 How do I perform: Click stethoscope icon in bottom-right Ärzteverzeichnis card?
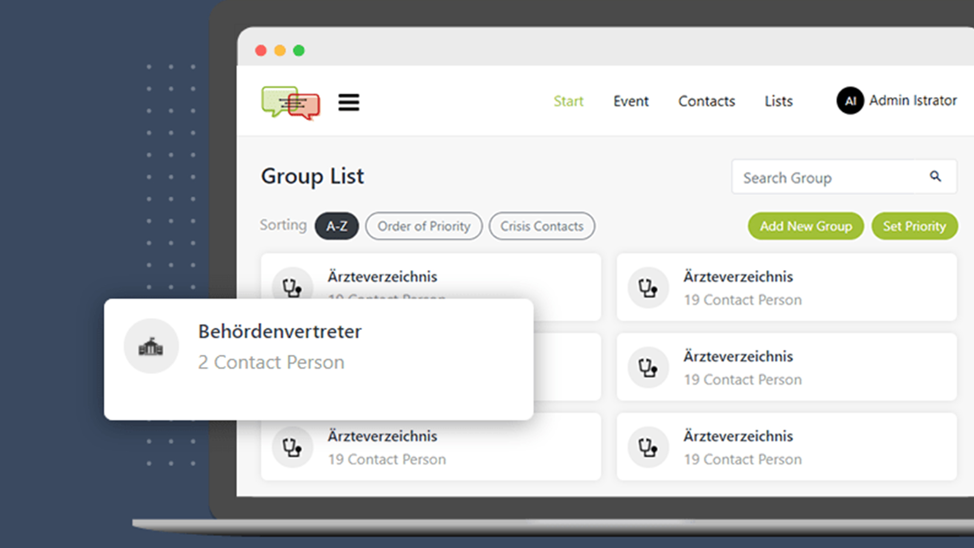(648, 447)
